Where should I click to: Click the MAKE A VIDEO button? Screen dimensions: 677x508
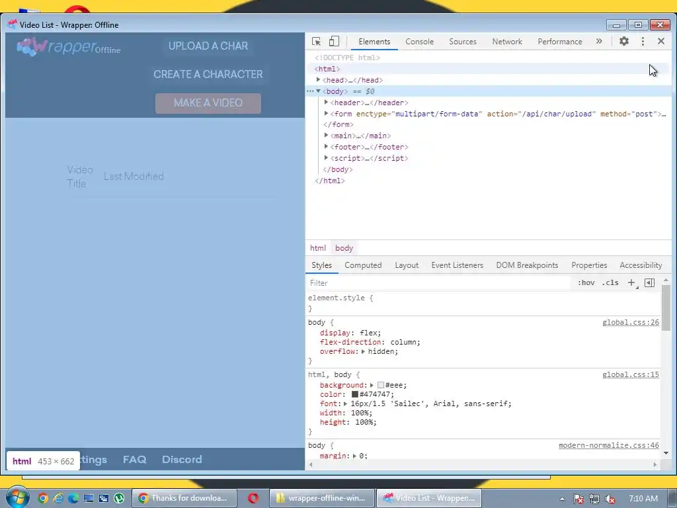[x=208, y=103]
